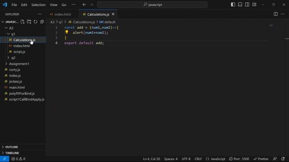Create a new folder in explorer

pyautogui.click(x=29, y=22)
